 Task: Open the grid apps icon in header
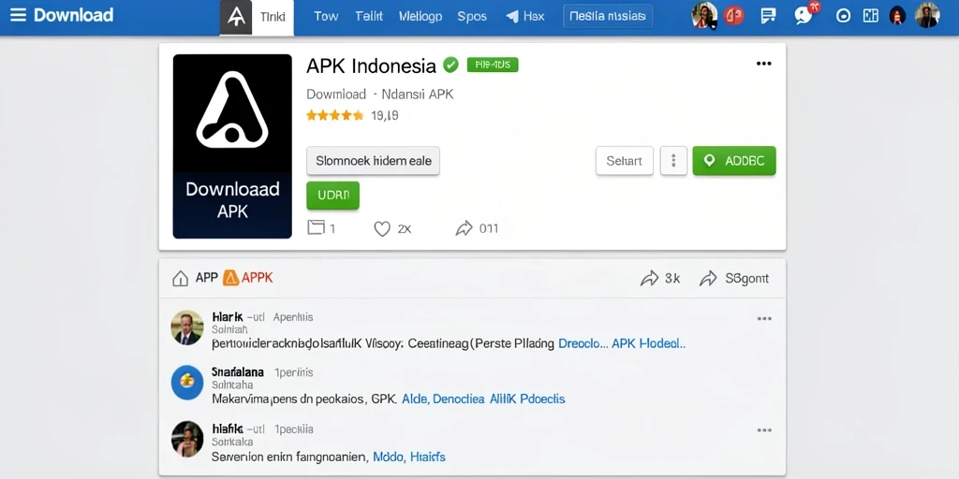pyautogui.click(x=870, y=16)
